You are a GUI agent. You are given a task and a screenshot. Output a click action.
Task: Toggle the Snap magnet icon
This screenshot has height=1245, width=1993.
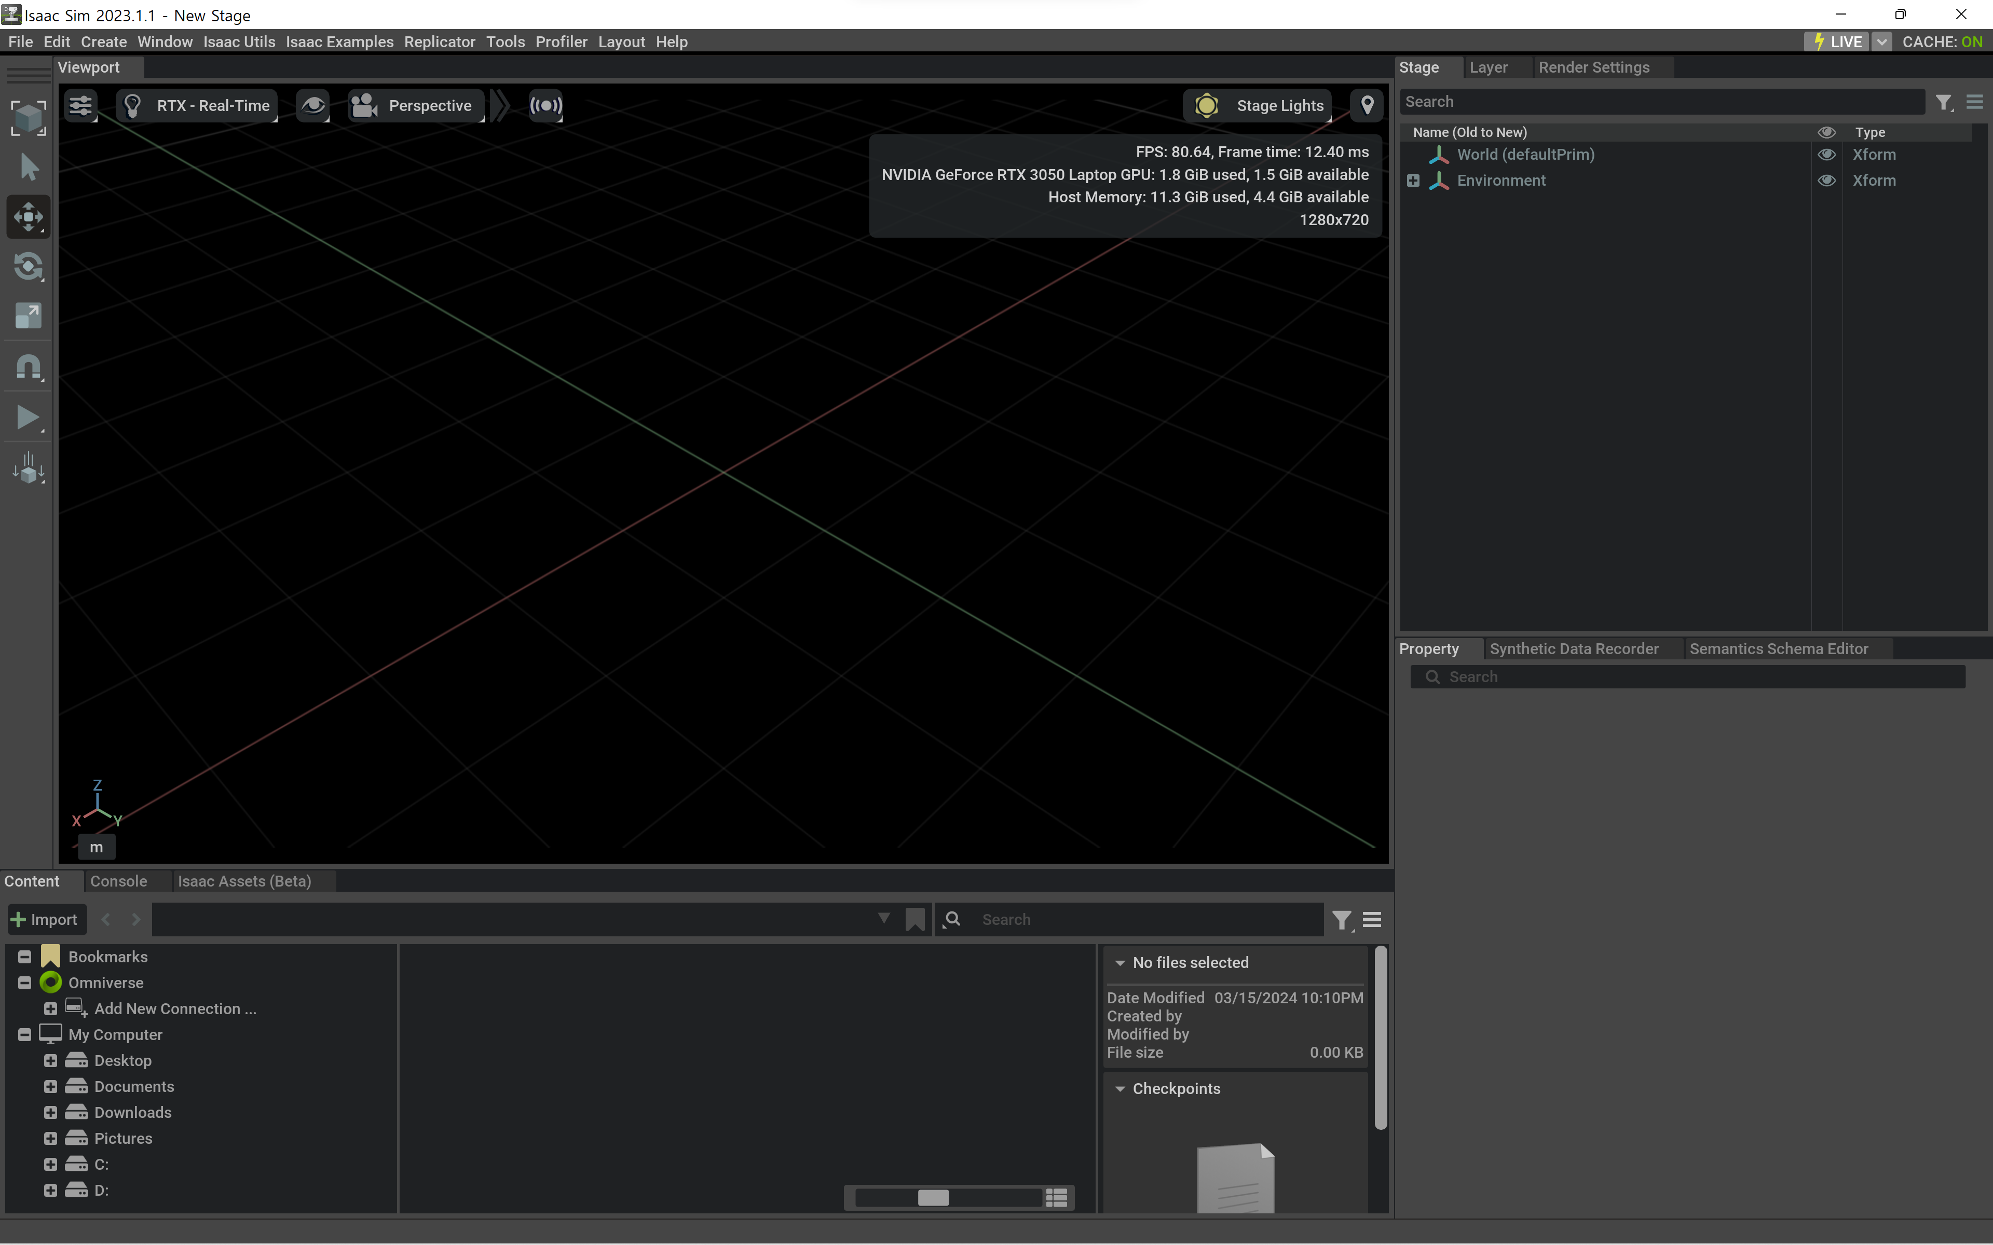pyautogui.click(x=28, y=367)
